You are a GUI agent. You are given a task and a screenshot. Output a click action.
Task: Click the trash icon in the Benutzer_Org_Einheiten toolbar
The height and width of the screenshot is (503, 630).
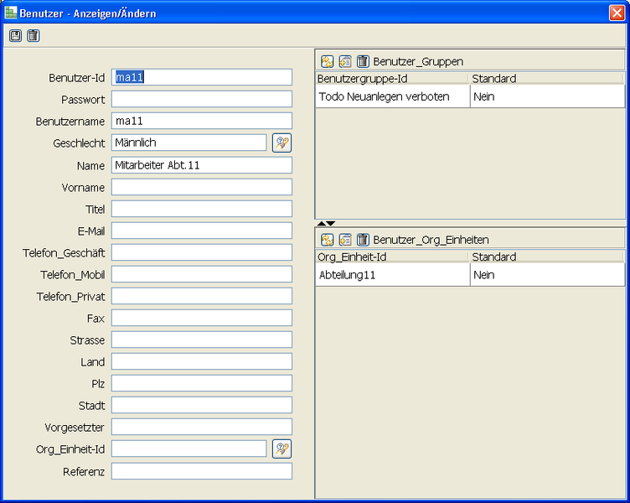click(x=363, y=240)
